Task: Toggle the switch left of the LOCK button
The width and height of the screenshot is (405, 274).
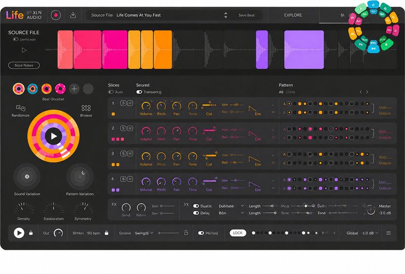Action: 201,233
